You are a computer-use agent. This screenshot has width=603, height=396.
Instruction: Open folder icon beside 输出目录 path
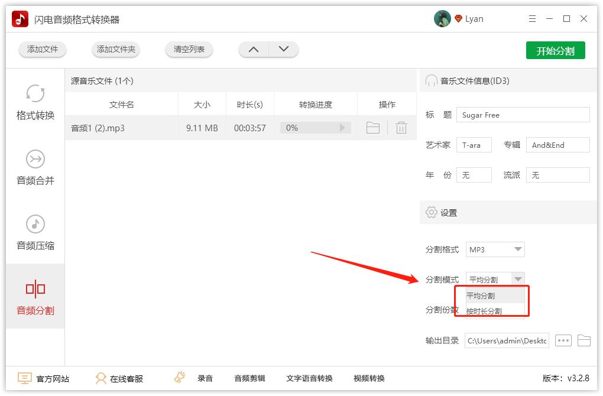click(583, 340)
